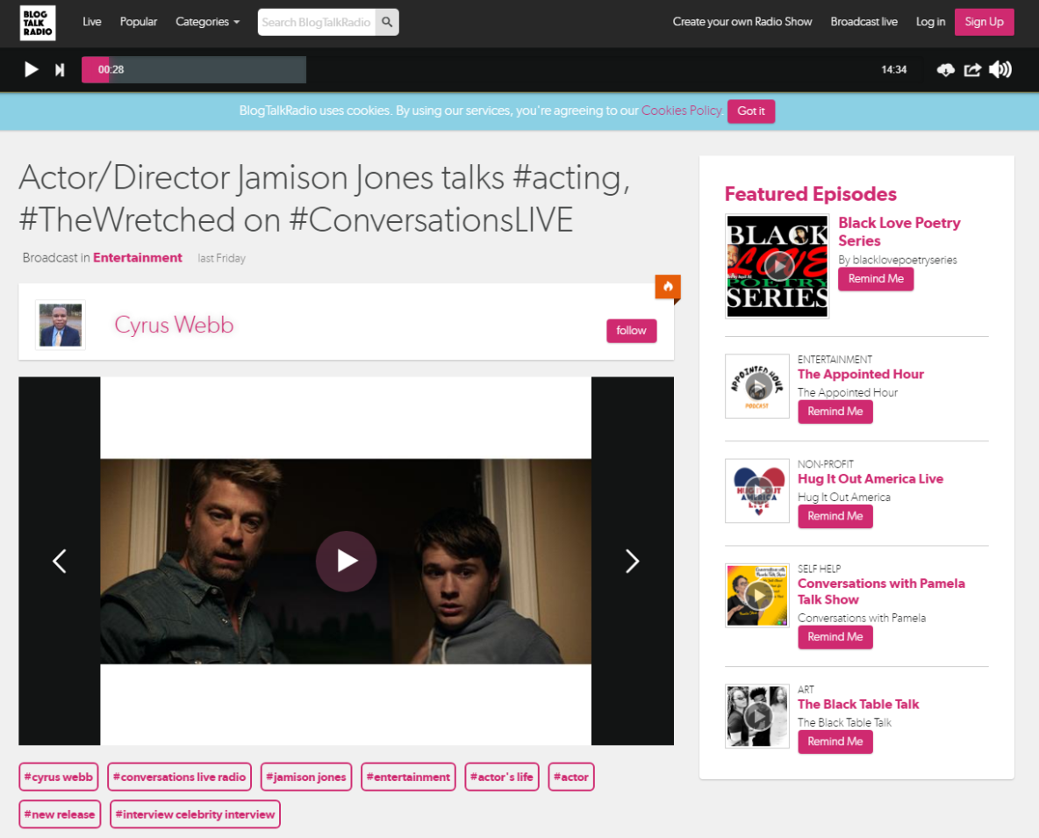Play the audio in the top player bar
The width and height of the screenshot is (1039, 838).
(31, 69)
